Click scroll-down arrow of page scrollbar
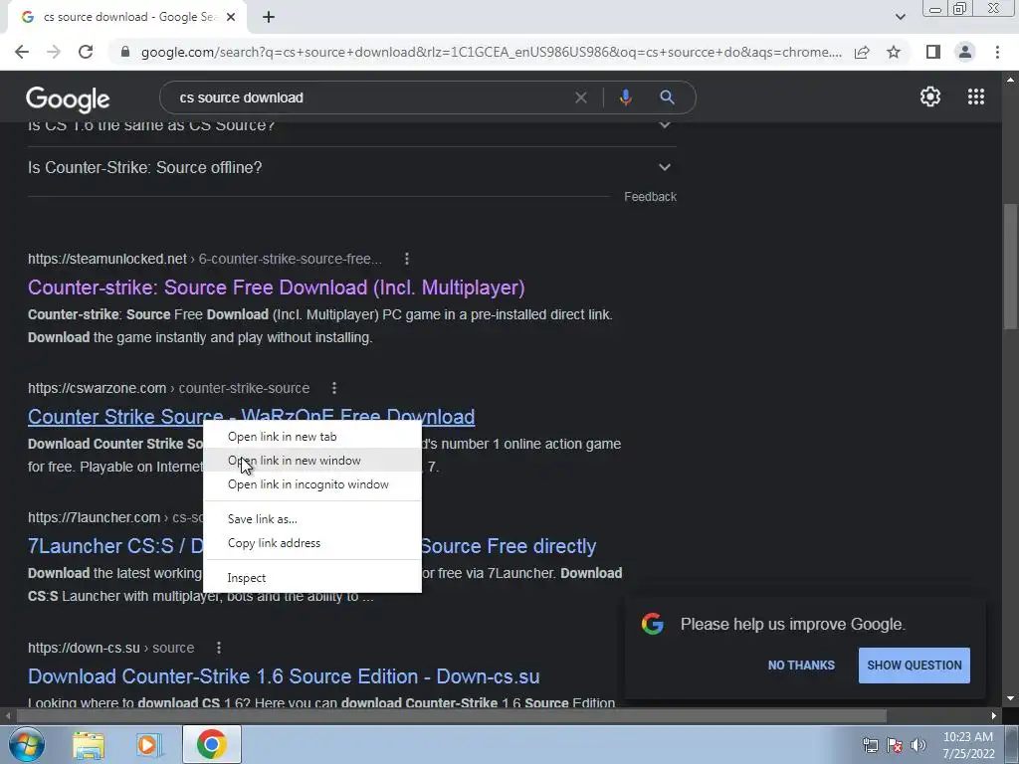 [x=1011, y=699]
